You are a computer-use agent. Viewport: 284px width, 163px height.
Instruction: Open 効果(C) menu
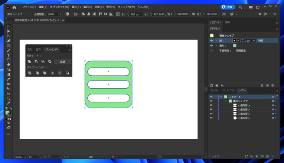pyautogui.click(x=99, y=7)
